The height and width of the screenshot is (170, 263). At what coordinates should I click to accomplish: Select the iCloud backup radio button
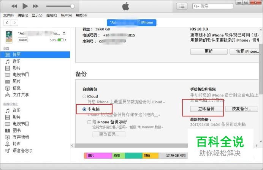[84, 96]
